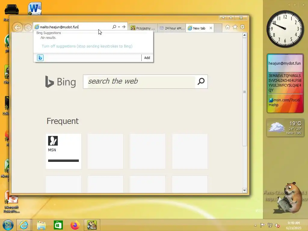The image size is (308, 231).
Task: Click the Bing logo on page
Action: [x=60, y=82]
